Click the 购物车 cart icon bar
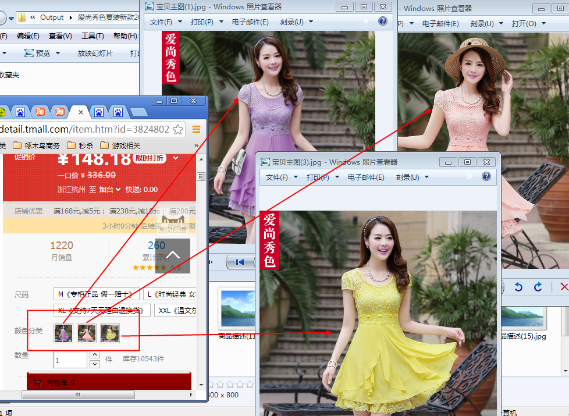Screen dimensions: 569x416 click(109, 382)
